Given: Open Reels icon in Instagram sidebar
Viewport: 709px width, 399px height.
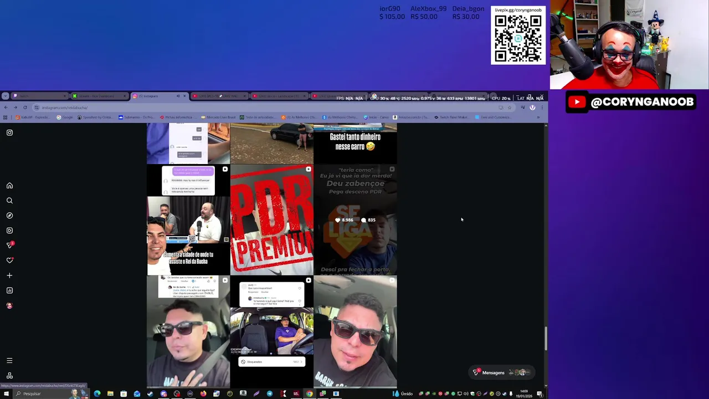Looking at the screenshot, I should [9, 231].
